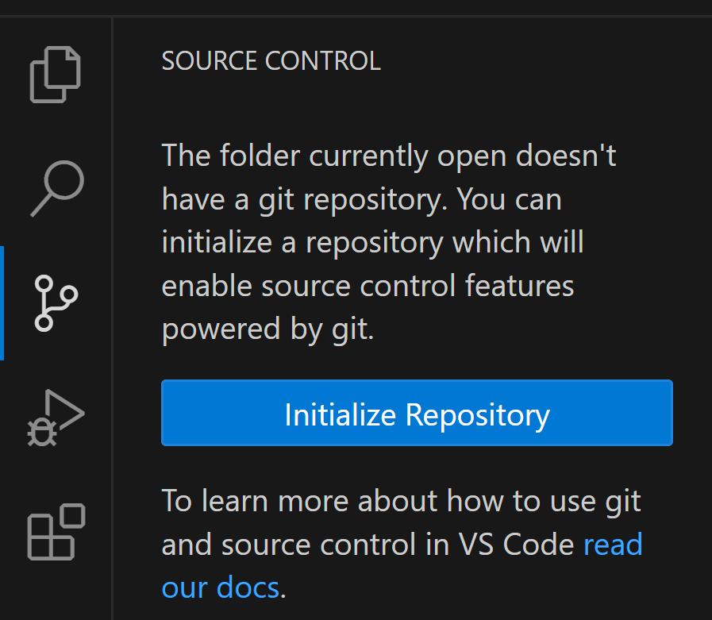Click the Initialize Repository button

(417, 413)
